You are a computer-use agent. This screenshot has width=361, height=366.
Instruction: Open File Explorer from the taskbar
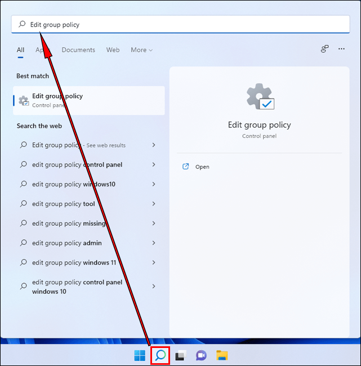click(x=222, y=355)
